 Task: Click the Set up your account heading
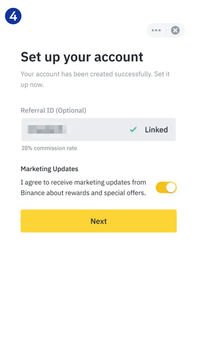82,57
